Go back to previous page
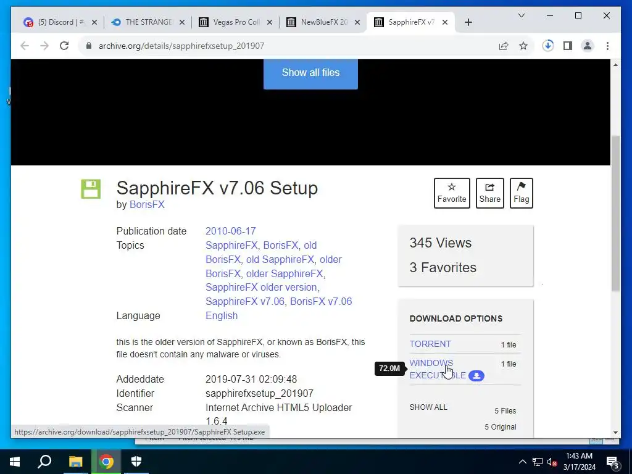This screenshot has height=474, width=632. pos(25,46)
